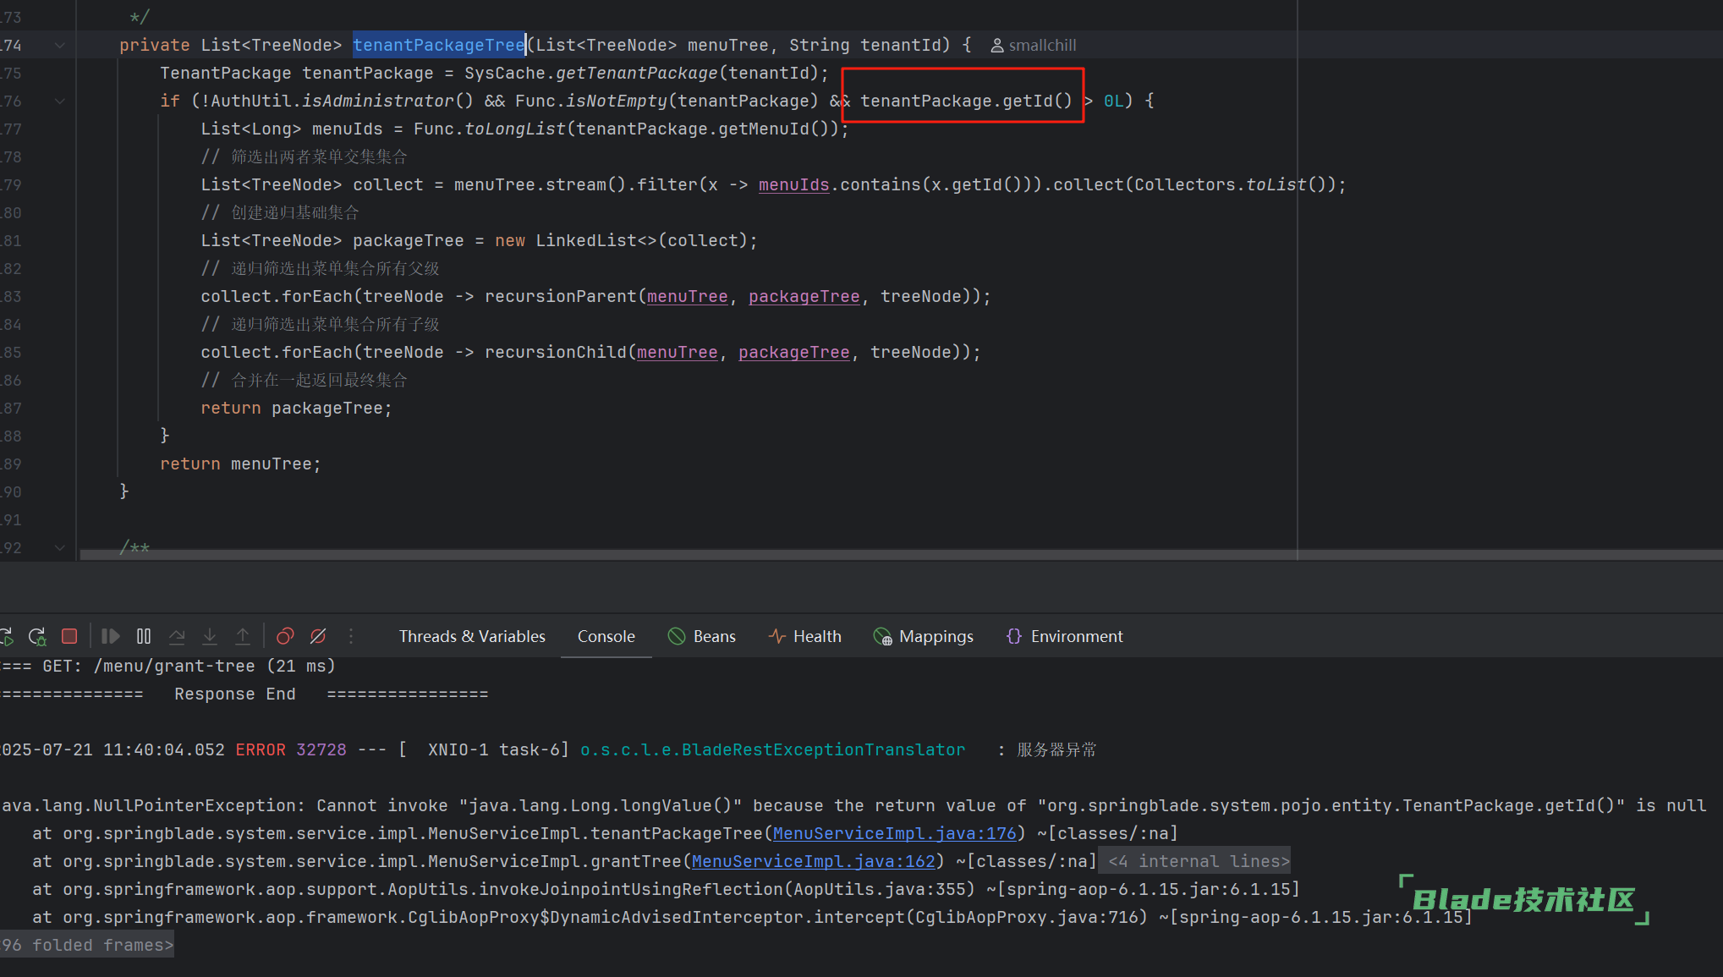This screenshot has height=977, width=1723.
Task: Open the Mappings tab
Action: click(924, 636)
